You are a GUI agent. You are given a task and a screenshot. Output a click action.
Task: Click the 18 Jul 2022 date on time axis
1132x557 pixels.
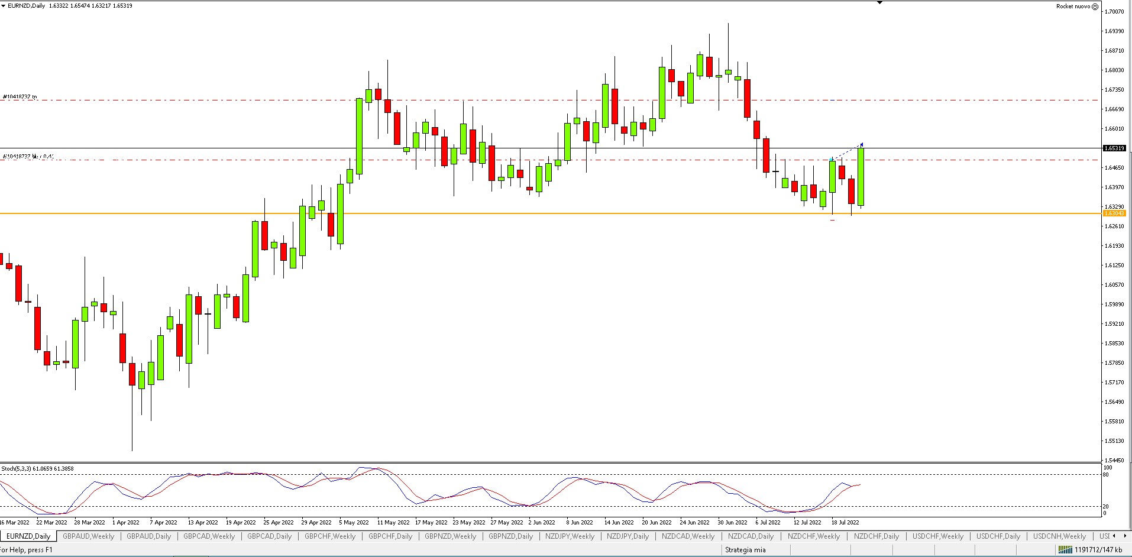pyautogui.click(x=845, y=522)
